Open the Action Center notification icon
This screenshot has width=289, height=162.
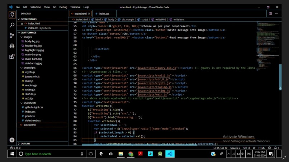(271, 154)
